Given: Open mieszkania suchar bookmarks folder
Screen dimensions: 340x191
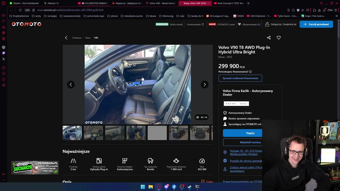Looking at the screenshot, I should (132, 16).
